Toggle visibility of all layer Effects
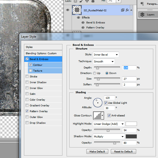158x158 pixels. [78, 18]
